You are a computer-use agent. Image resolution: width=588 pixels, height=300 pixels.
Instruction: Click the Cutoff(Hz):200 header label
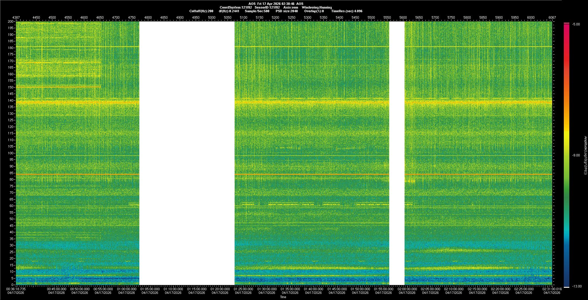201,11
